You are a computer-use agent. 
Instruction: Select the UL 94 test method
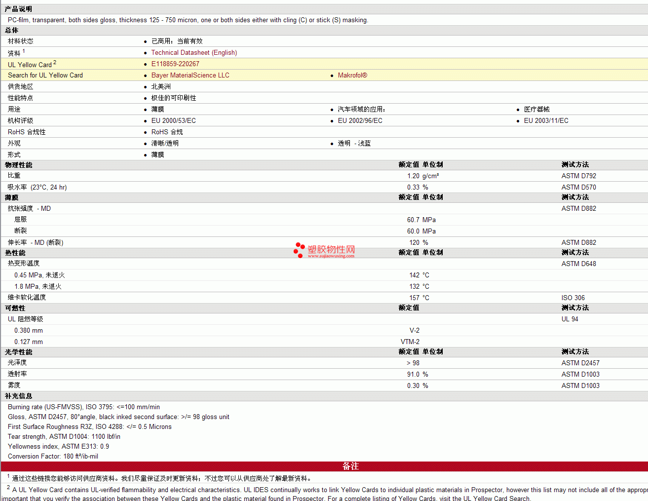(x=570, y=319)
